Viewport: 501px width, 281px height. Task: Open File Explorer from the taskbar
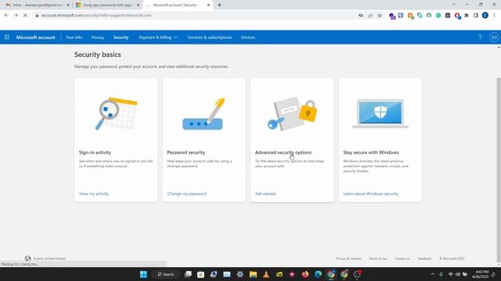point(253,274)
